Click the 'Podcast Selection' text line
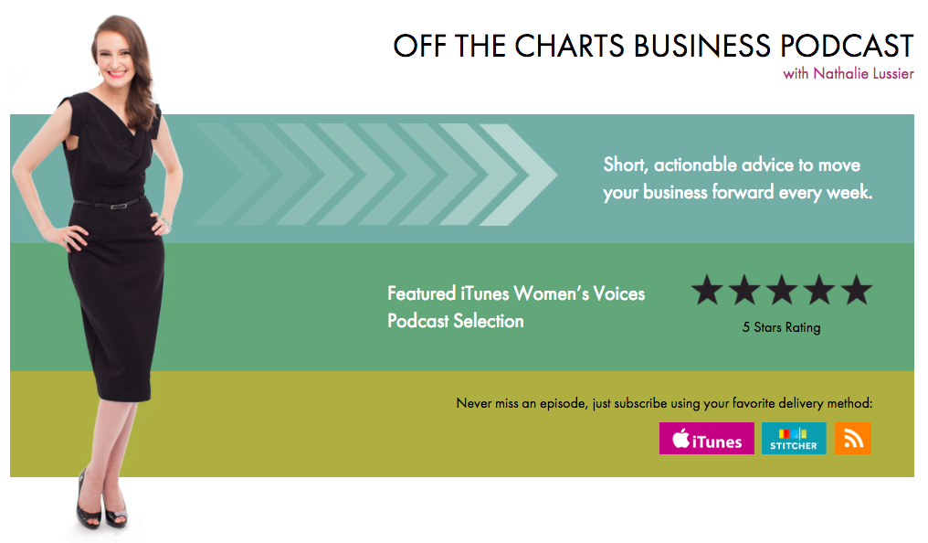928x543 pixels. point(455,321)
